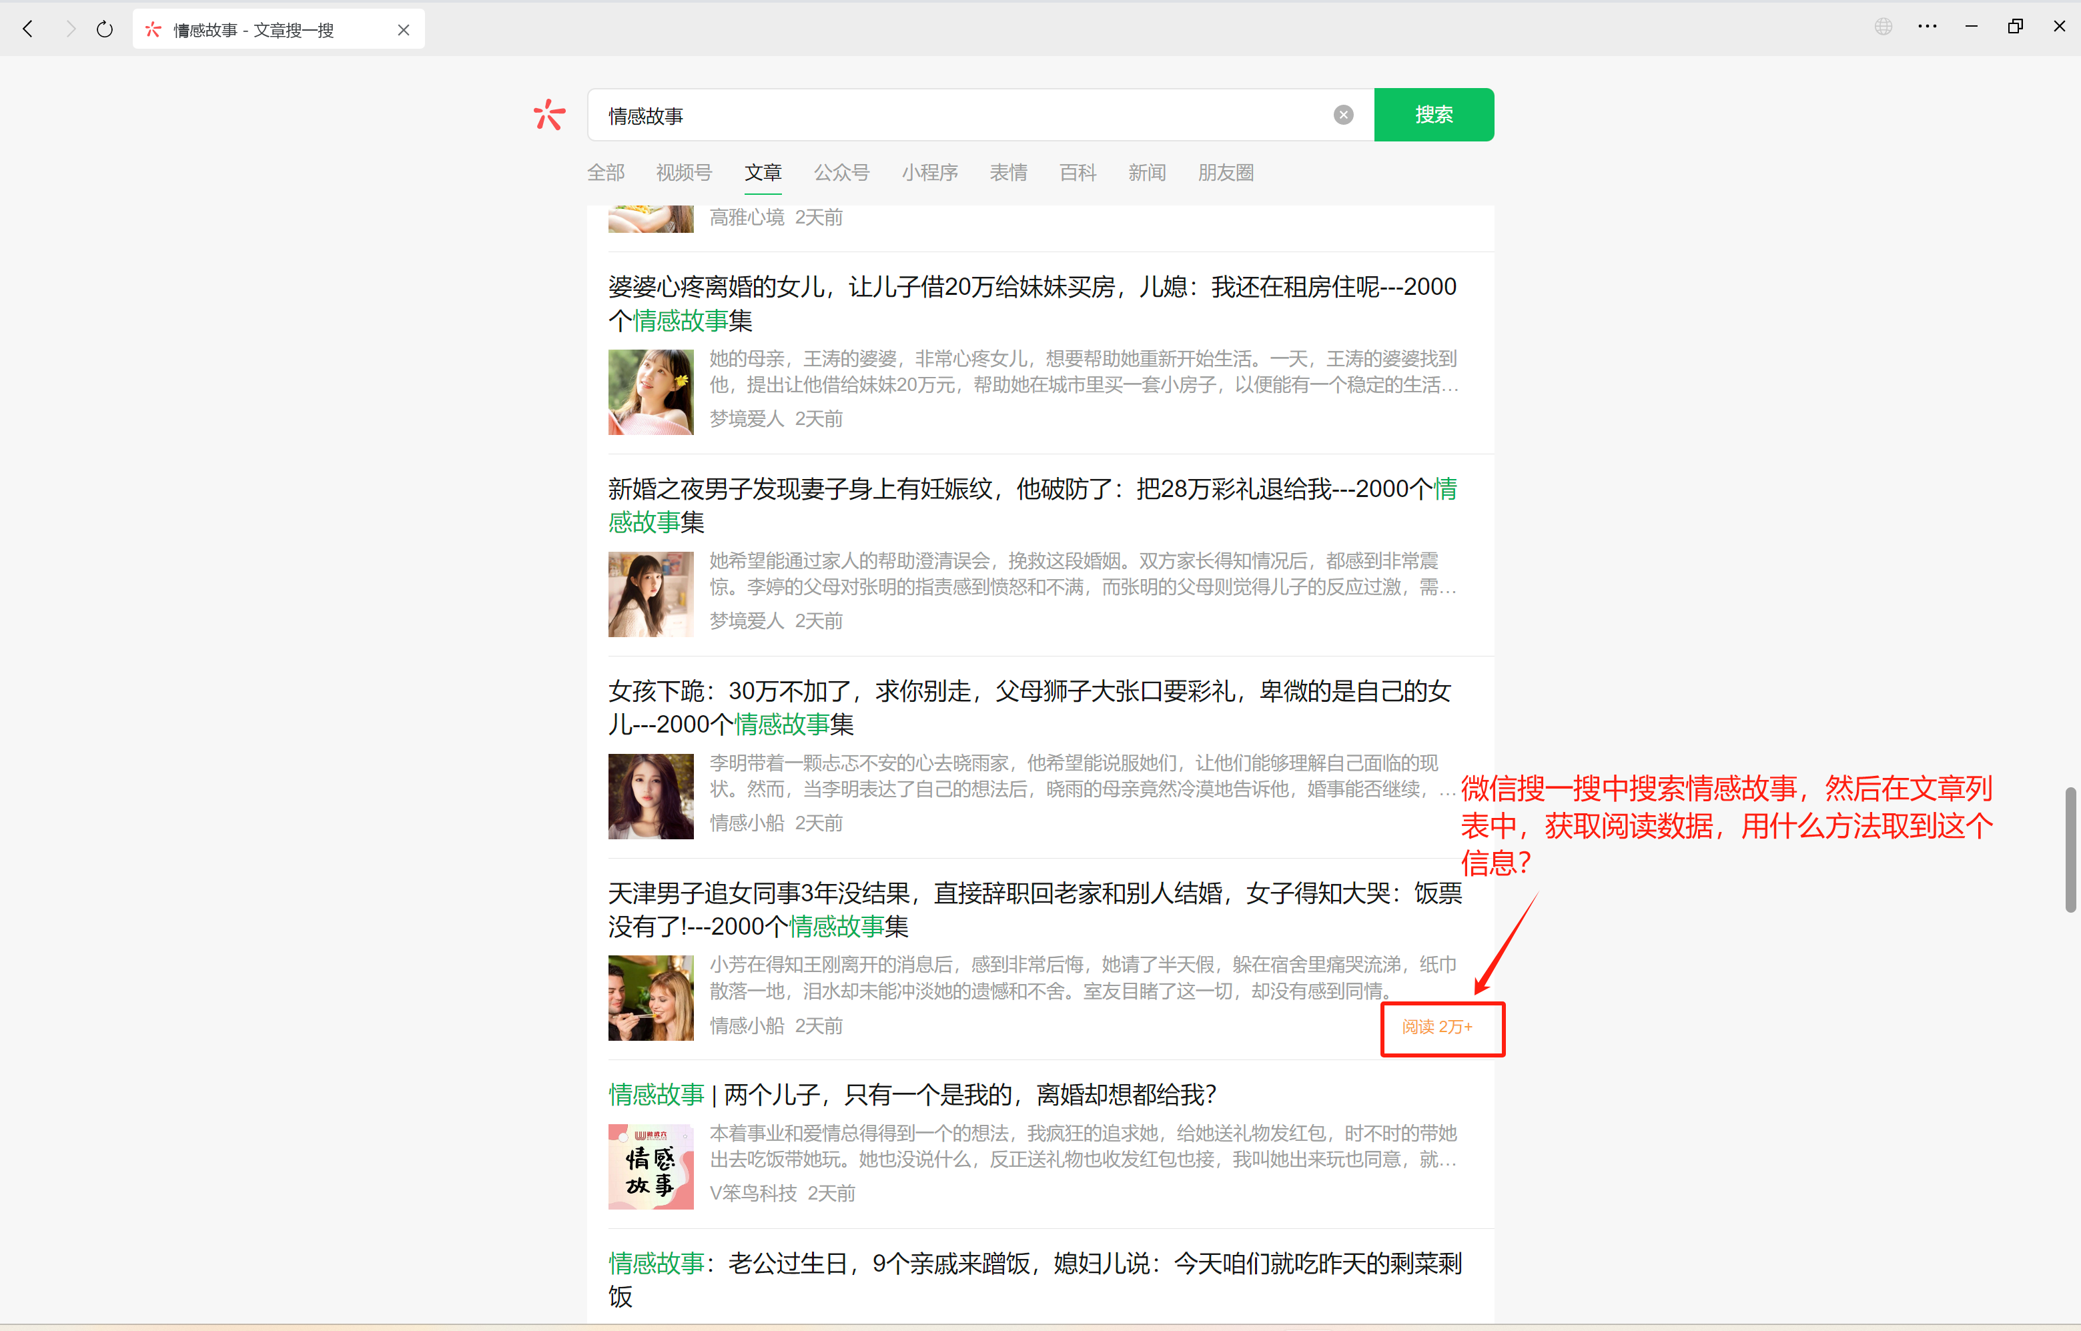Open the globe icon in title bar
The height and width of the screenshot is (1331, 2081).
point(1883,27)
